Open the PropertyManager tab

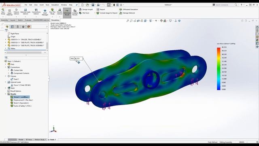[x=13, y=27]
